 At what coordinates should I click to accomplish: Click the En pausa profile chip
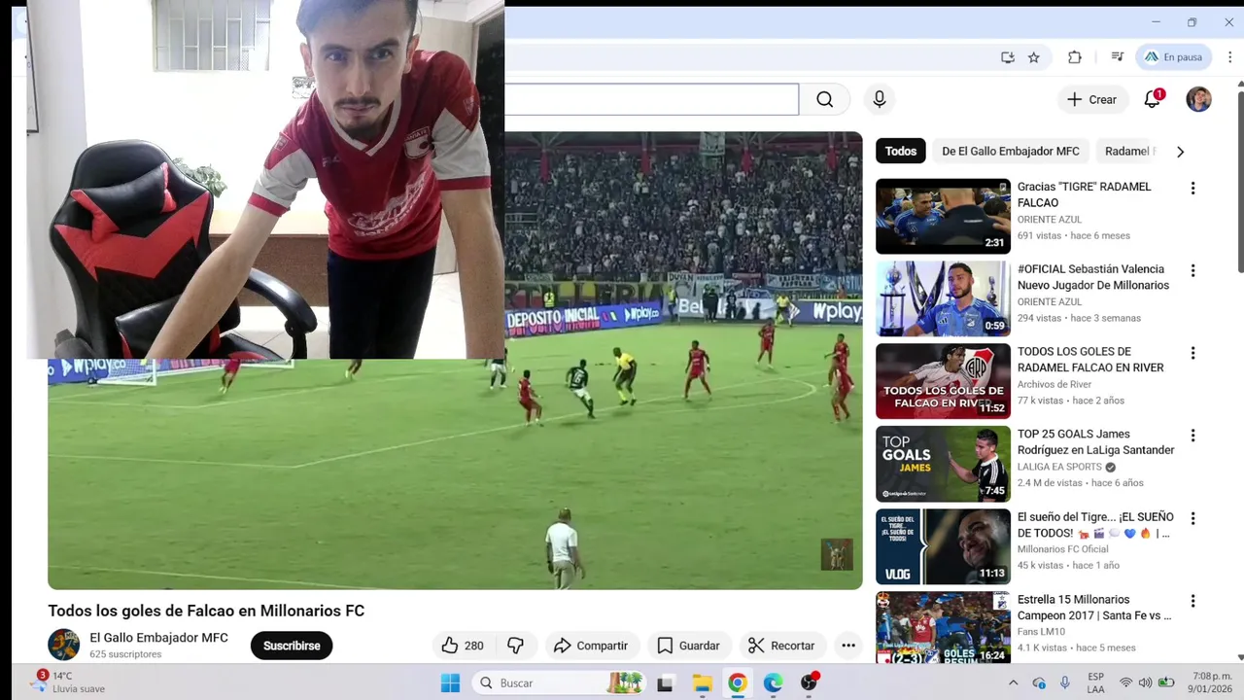(x=1173, y=57)
